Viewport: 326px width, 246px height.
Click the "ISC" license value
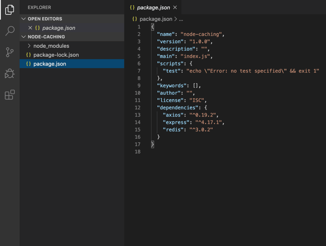click(197, 100)
